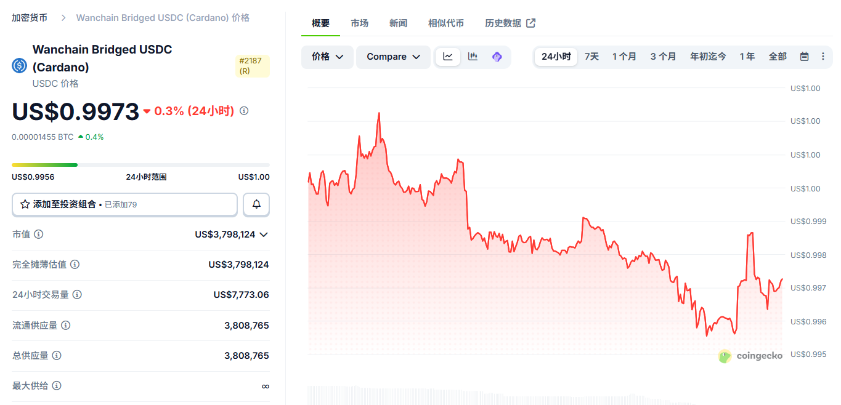This screenshot has width=841, height=405.
Task: Click info icon beside 市值
Action: click(38, 235)
